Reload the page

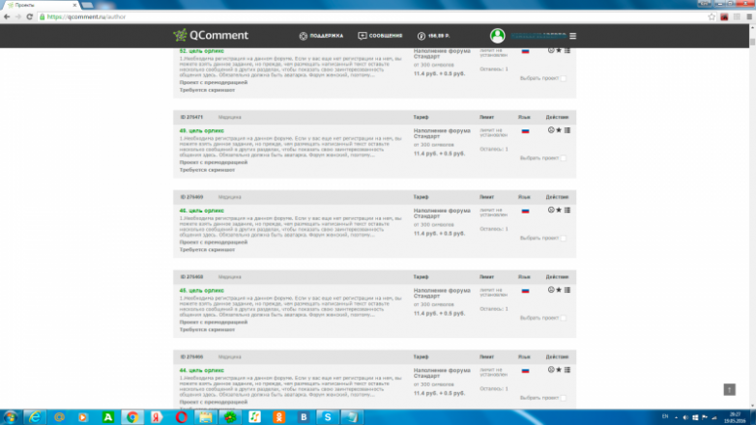click(x=29, y=16)
